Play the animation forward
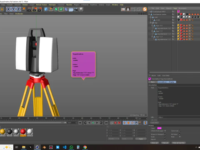The width and height of the screenshot is (200, 150). point(93,123)
